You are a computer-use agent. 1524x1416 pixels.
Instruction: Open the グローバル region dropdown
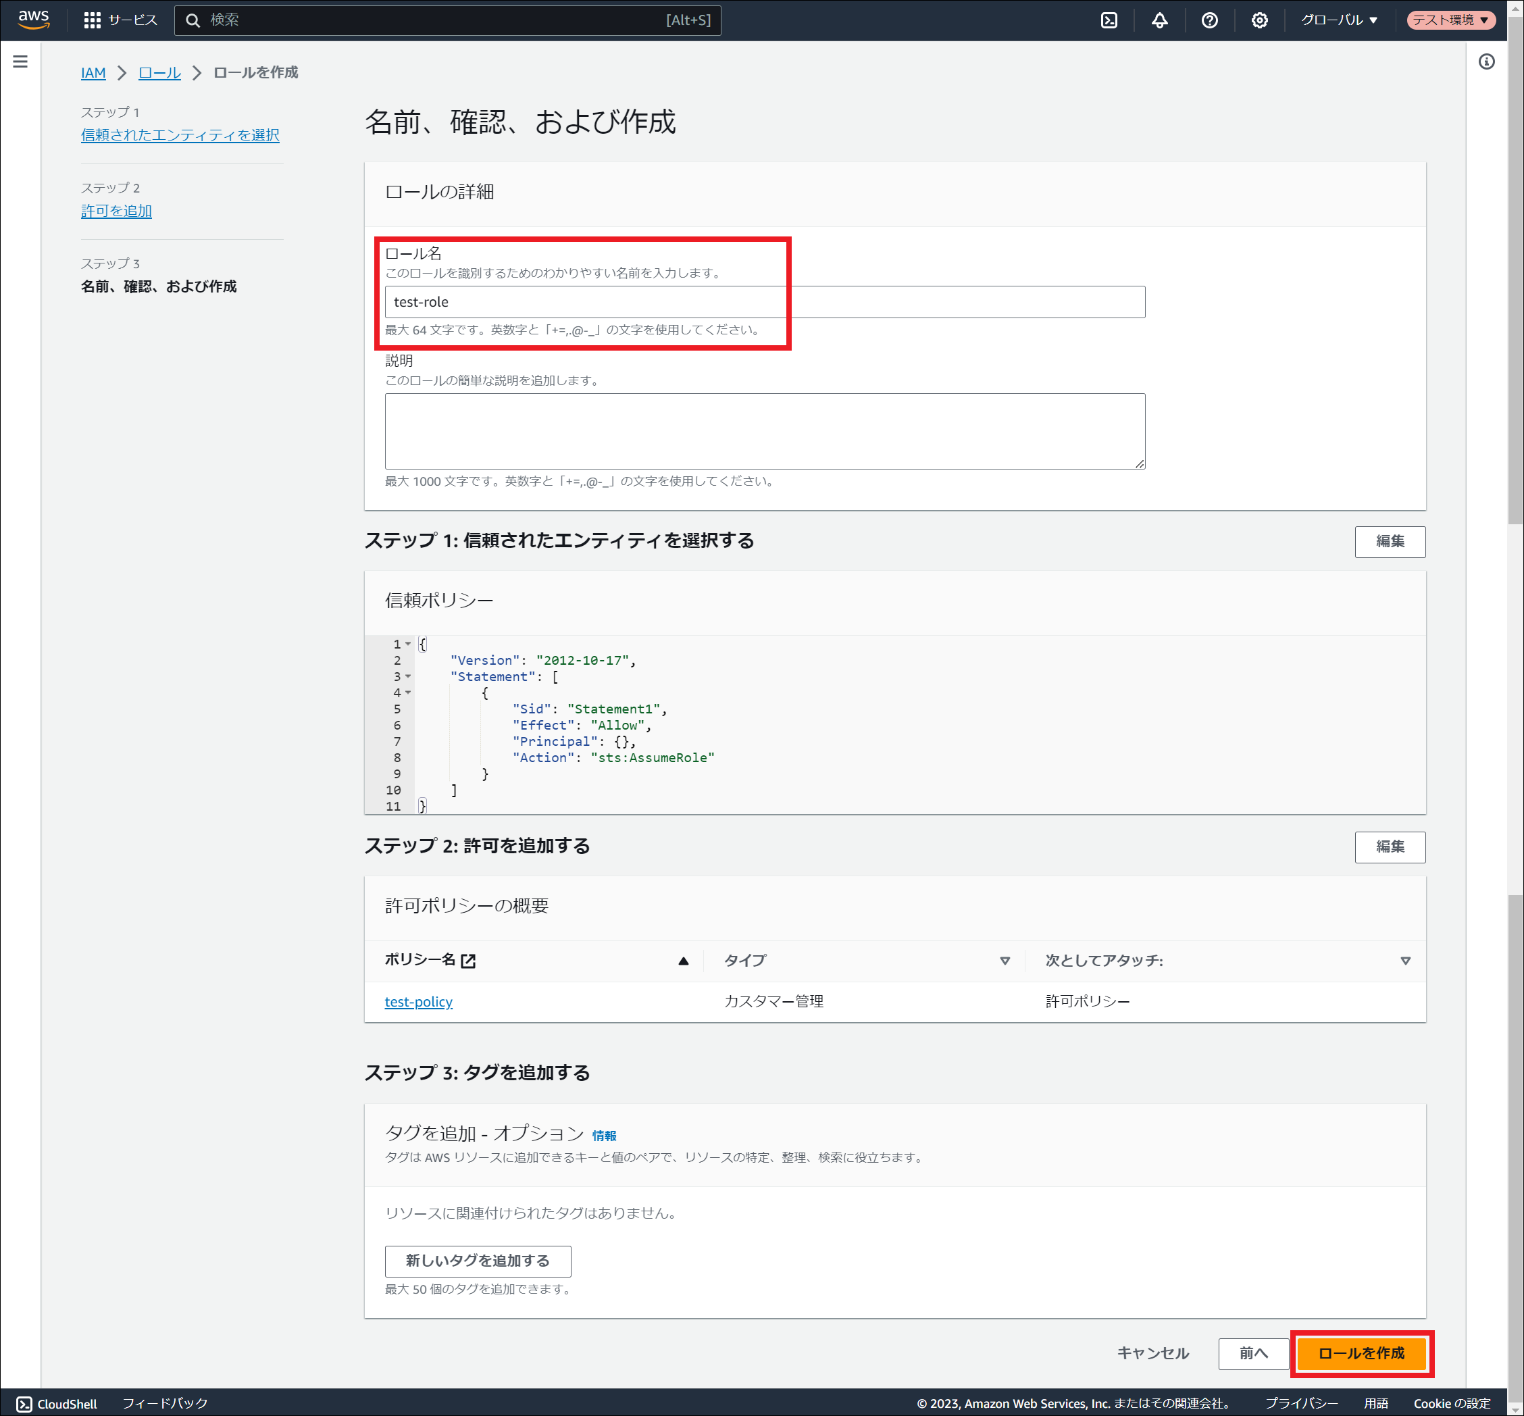click(1339, 20)
